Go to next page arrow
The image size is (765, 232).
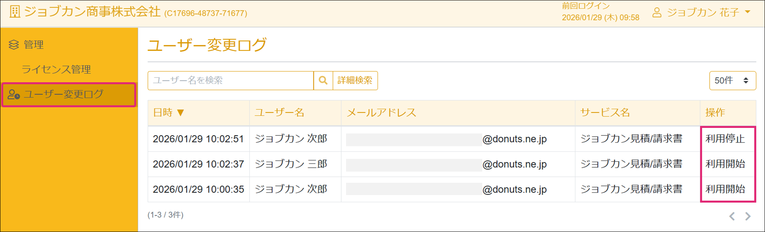click(x=747, y=216)
